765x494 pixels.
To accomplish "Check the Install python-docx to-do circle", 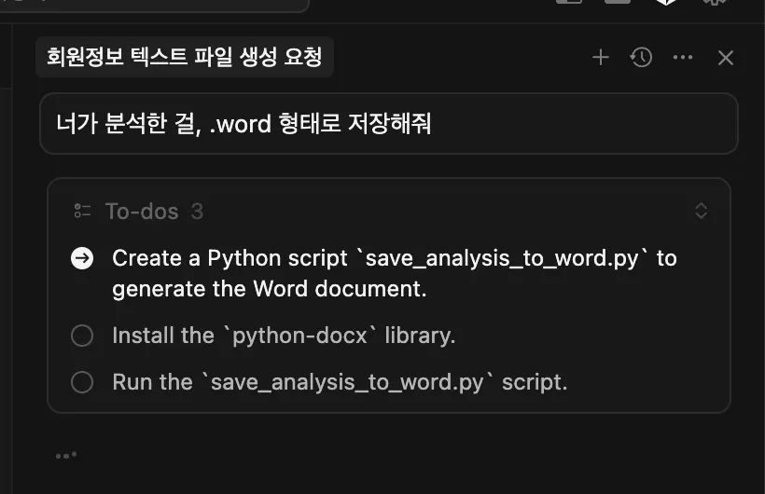I will point(82,336).
